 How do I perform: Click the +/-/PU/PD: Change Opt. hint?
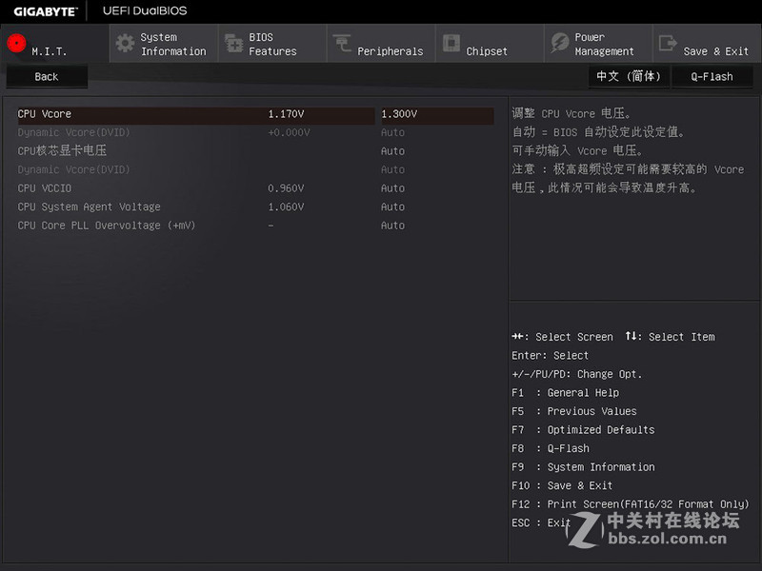pyautogui.click(x=577, y=374)
